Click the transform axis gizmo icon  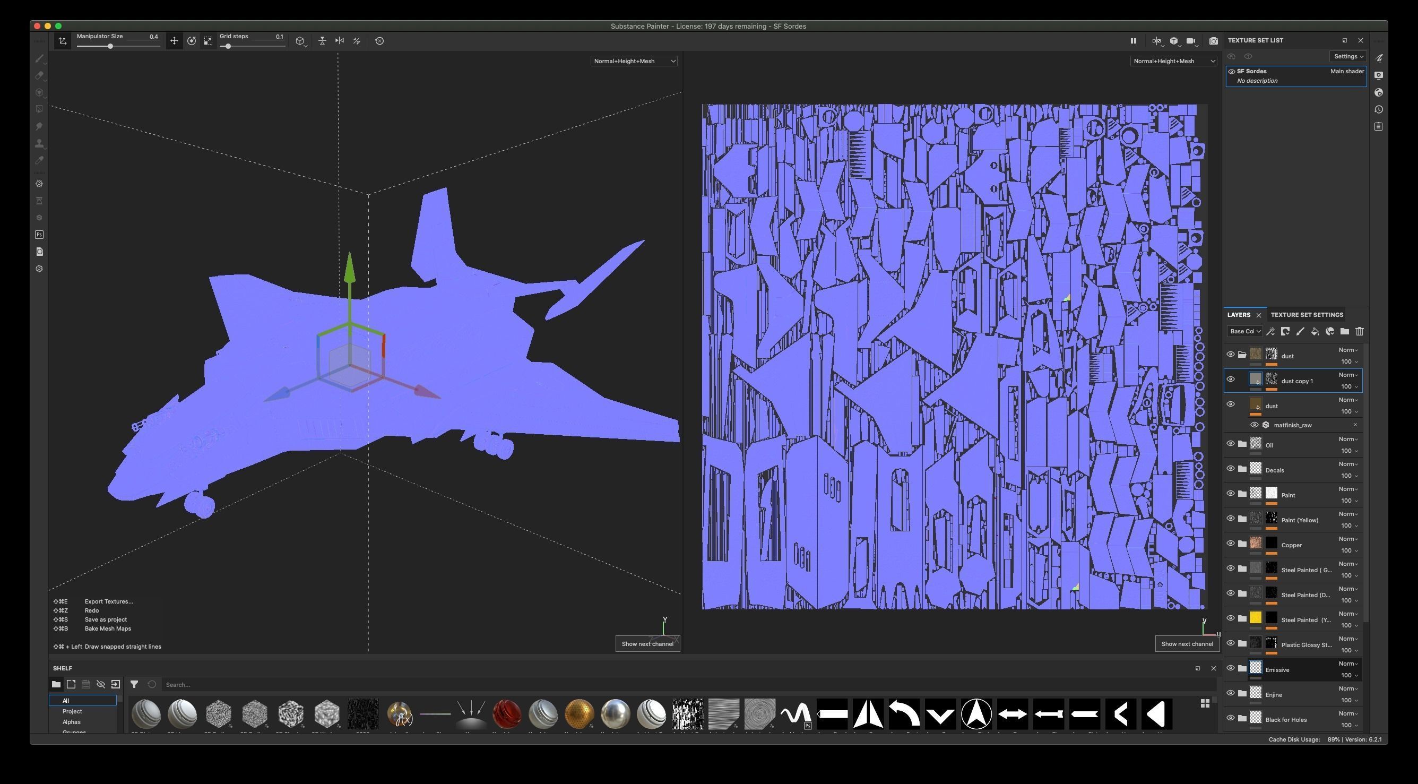[63, 41]
